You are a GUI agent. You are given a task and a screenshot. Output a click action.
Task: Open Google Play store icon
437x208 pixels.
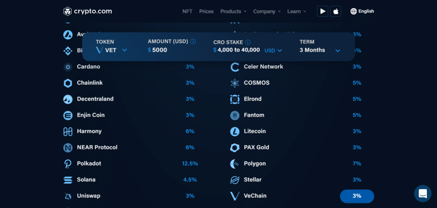(x=323, y=12)
